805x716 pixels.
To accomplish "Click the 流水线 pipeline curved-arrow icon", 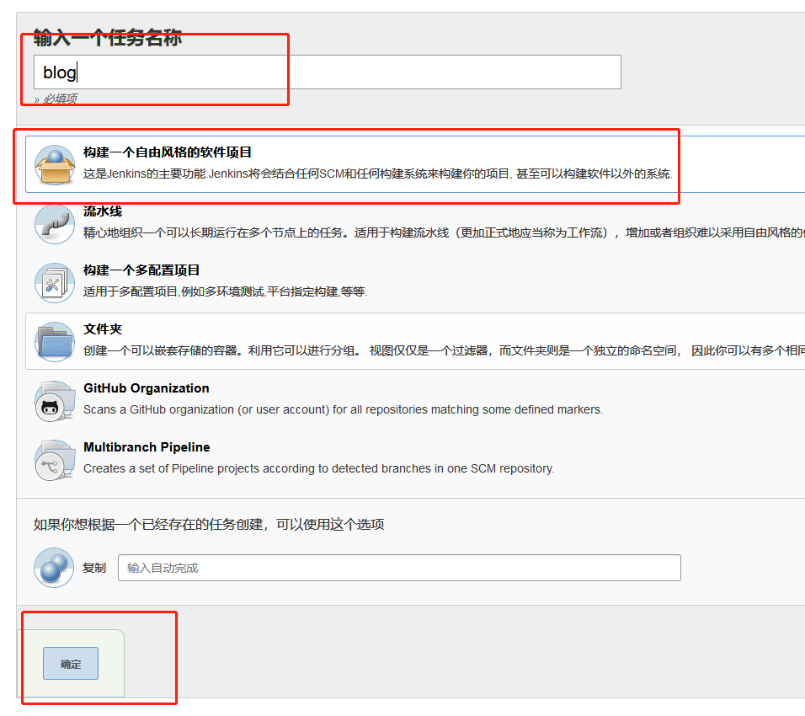I will tap(53, 225).
